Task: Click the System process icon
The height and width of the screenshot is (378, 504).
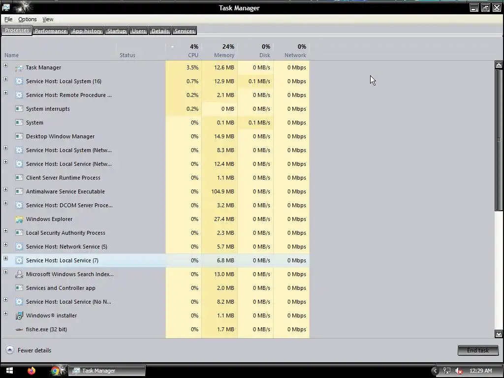Action: [x=19, y=123]
